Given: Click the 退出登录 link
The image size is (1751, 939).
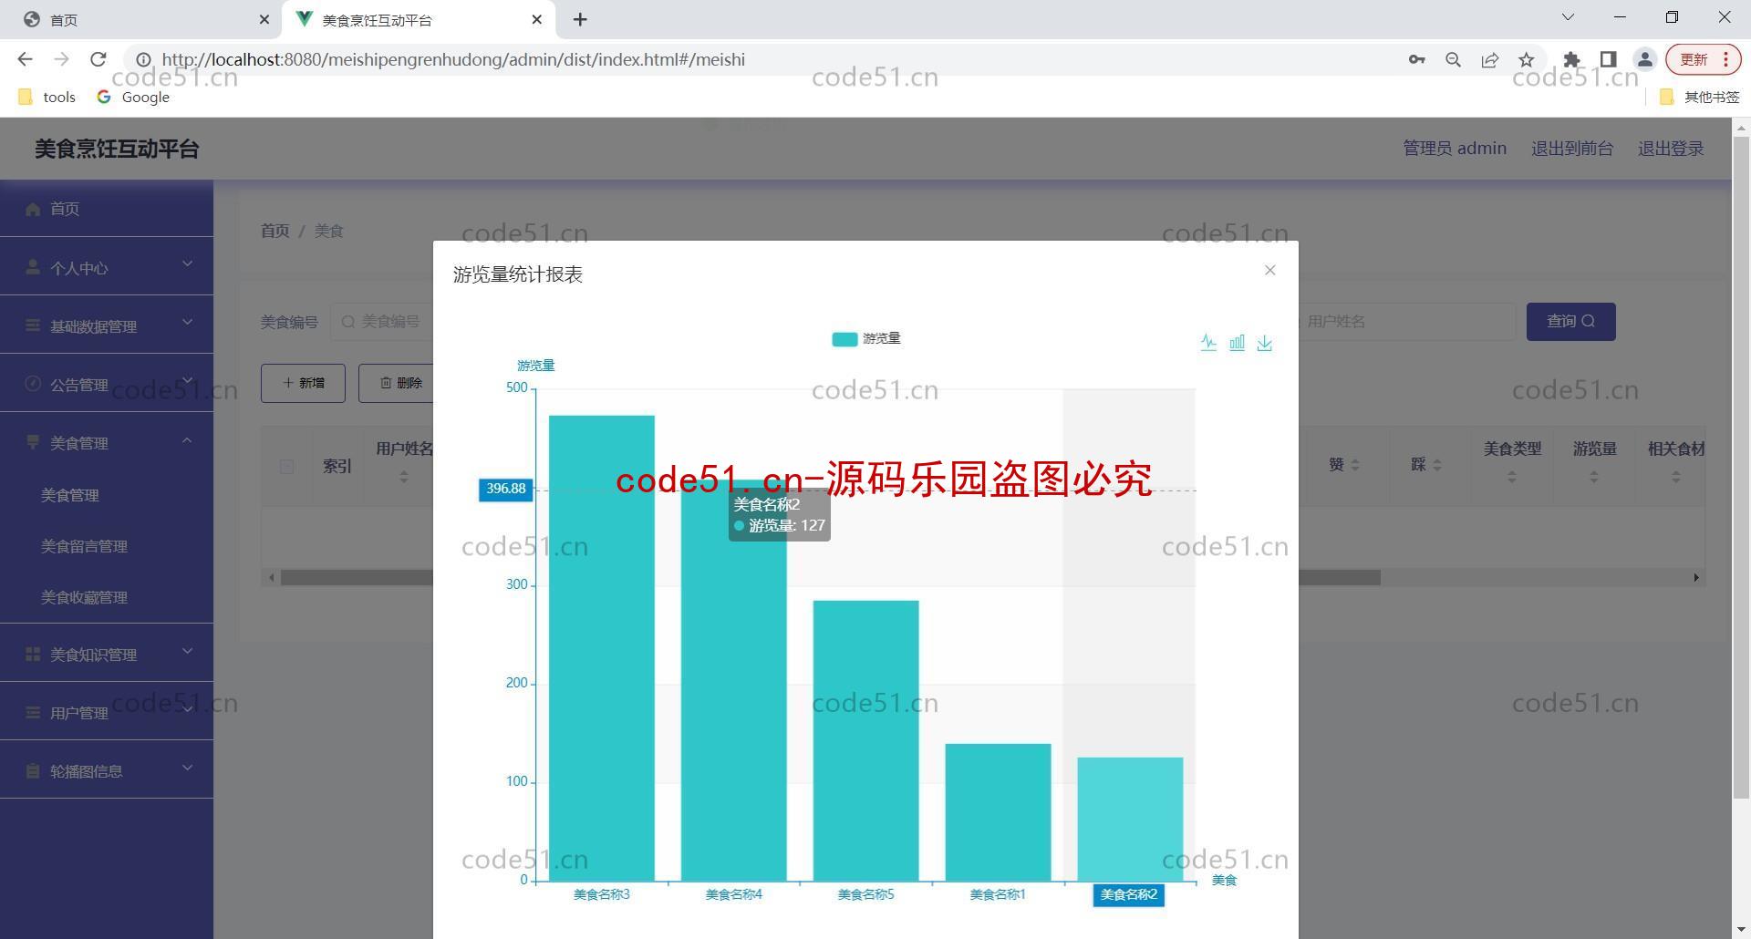Looking at the screenshot, I should [x=1671, y=149].
